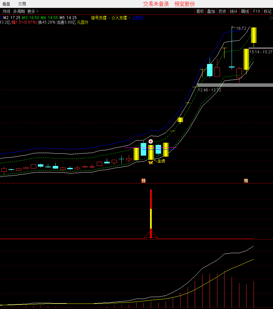
Task: Open the 交易 menu
Action: [x=22, y=4]
